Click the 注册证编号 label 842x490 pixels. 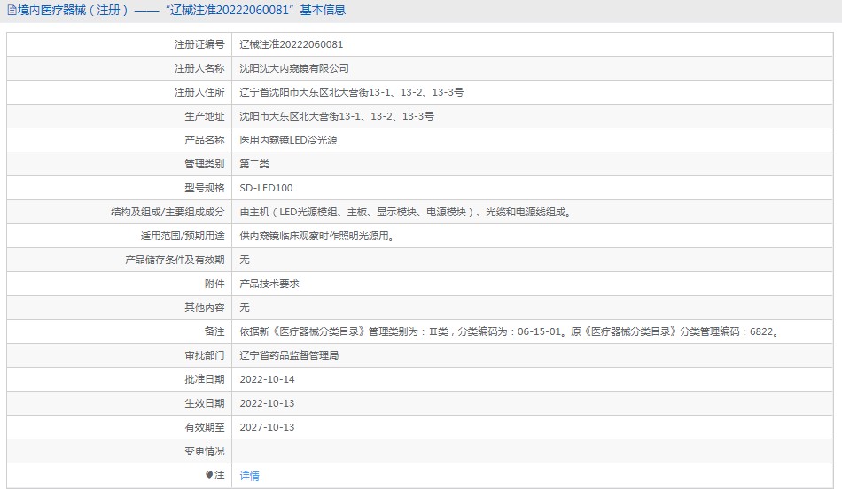click(199, 44)
